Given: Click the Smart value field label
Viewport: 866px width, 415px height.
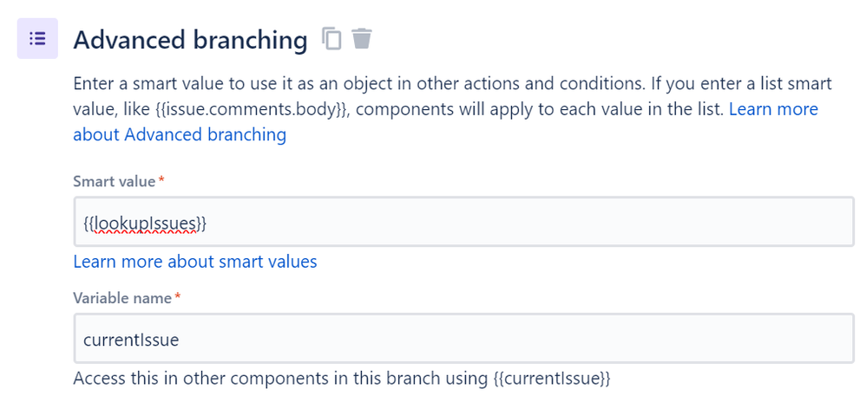Looking at the screenshot, I should pyautogui.click(x=115, y=181).
